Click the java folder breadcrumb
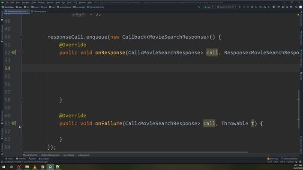The height and width of the screenshot is (170, 303). pos(44,7)
